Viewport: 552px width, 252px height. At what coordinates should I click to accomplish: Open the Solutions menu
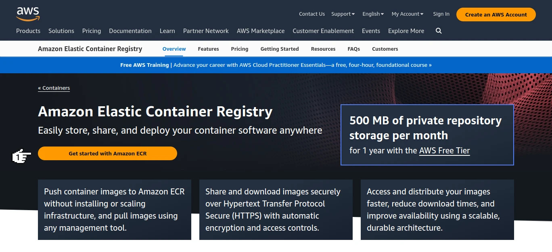click(x=61, y=31)
